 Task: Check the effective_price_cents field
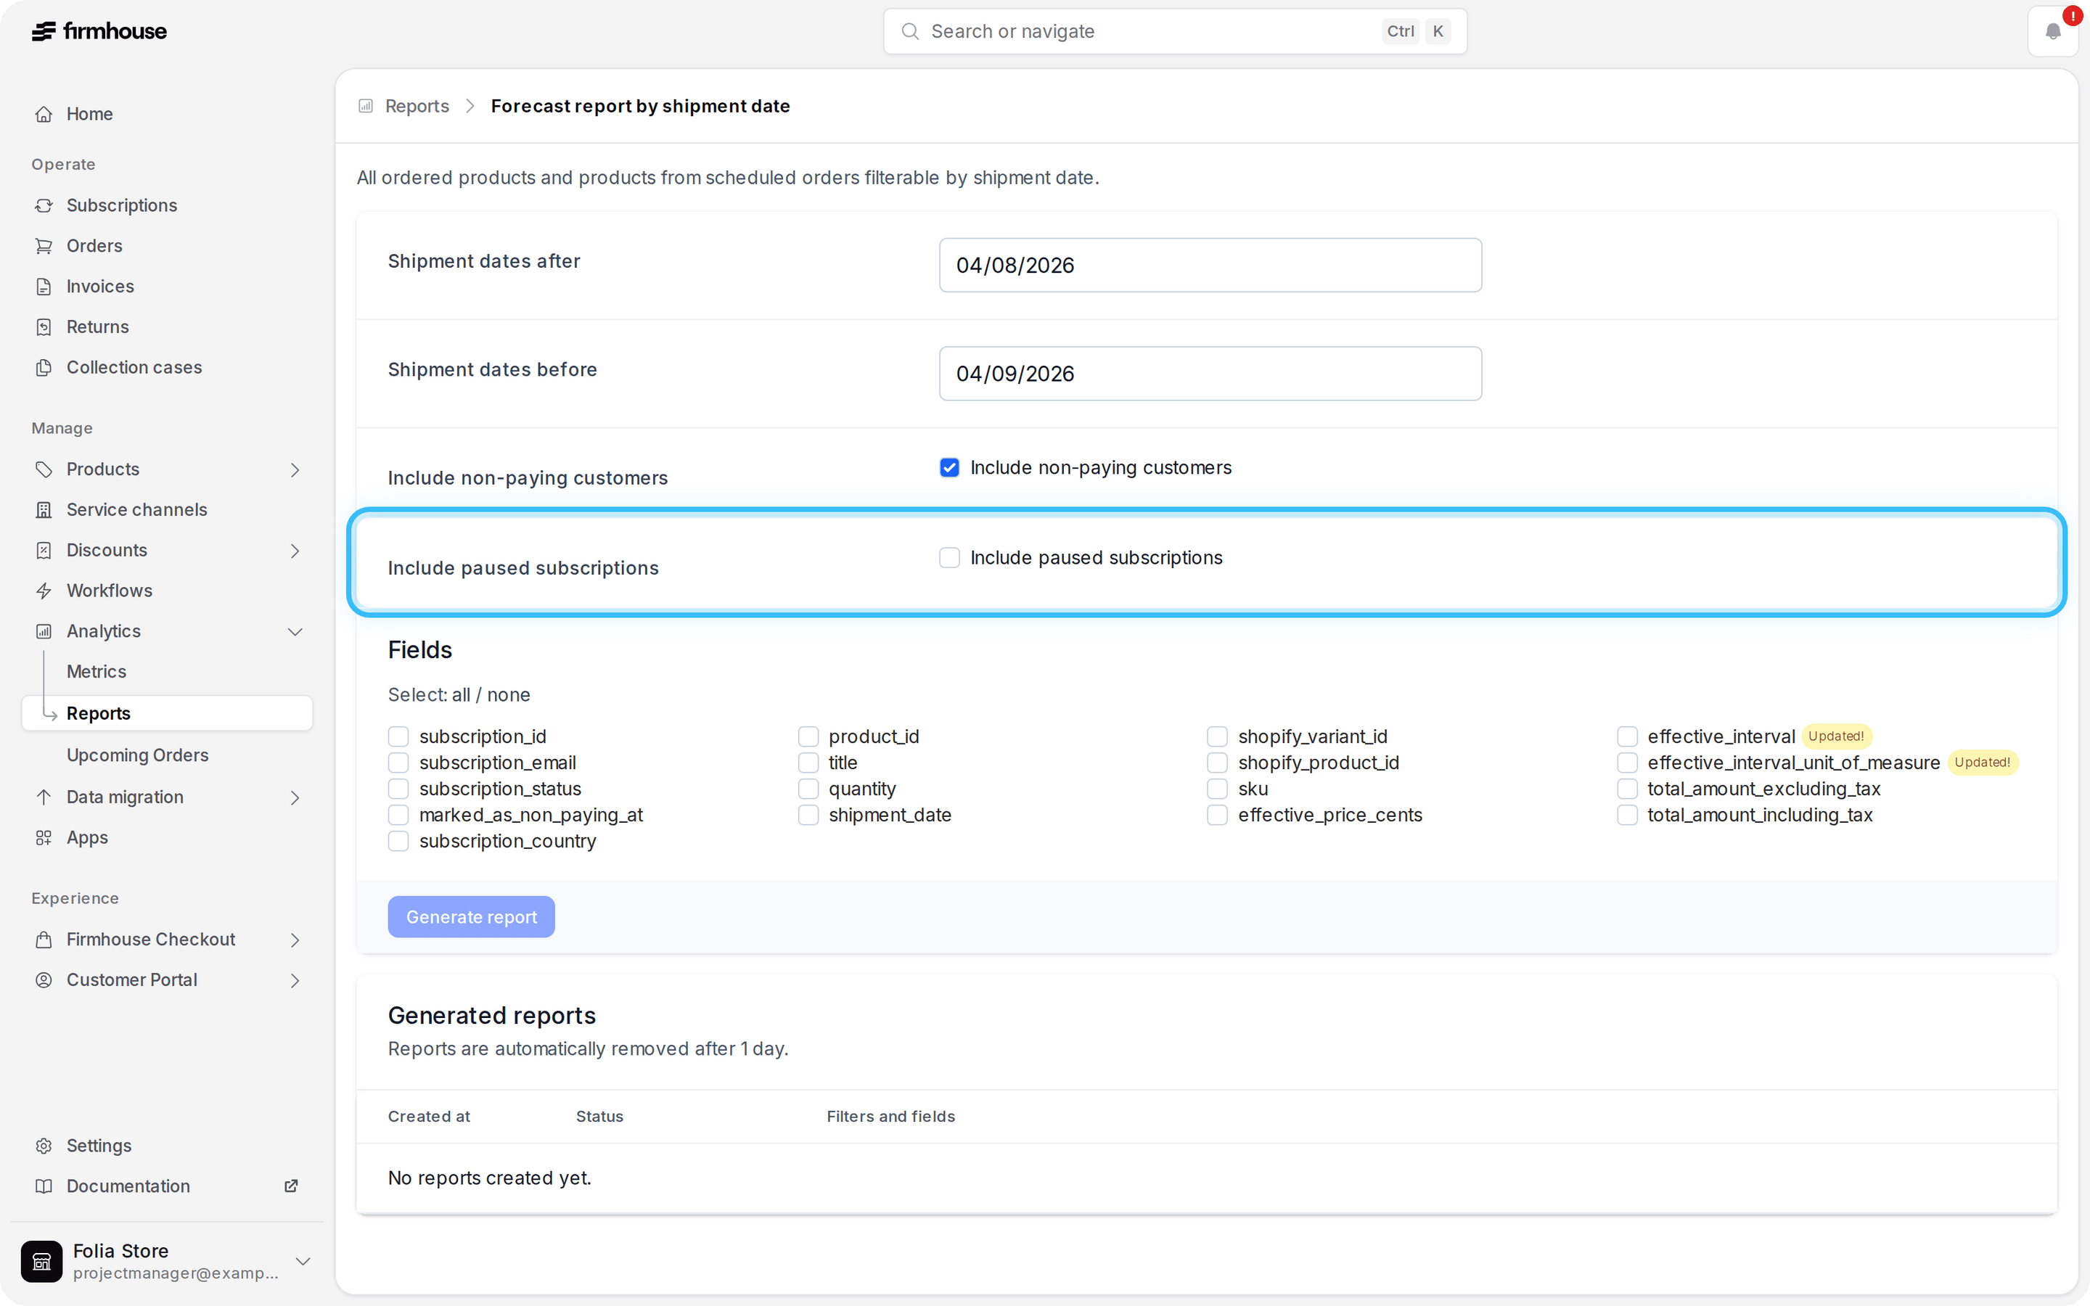[x=1218, y=816]
